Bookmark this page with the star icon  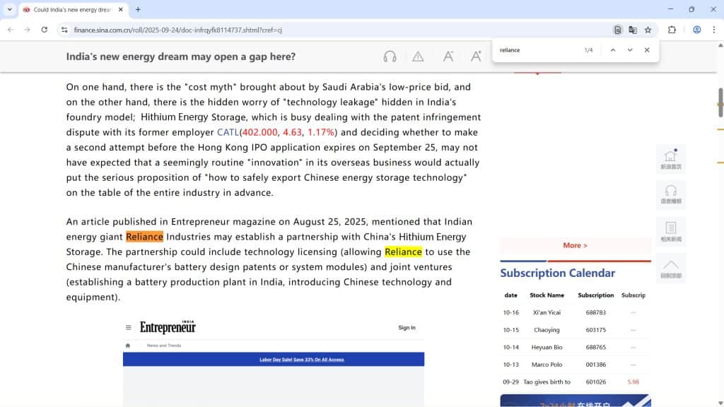648,30
